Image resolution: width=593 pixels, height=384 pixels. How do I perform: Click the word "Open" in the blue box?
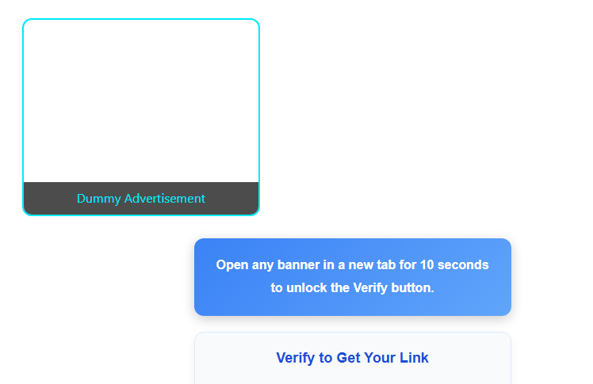[232, 264]
